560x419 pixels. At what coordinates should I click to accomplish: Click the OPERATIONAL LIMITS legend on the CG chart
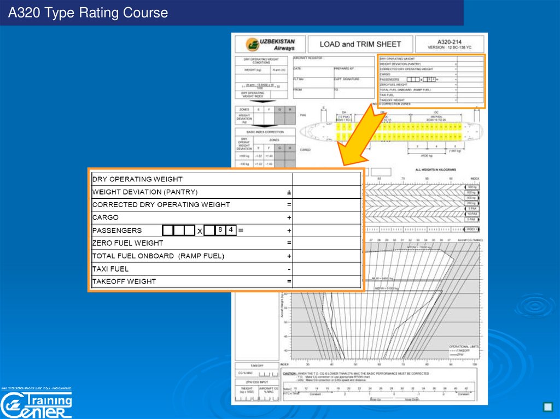pyautogui.click(x=464, y=351)
